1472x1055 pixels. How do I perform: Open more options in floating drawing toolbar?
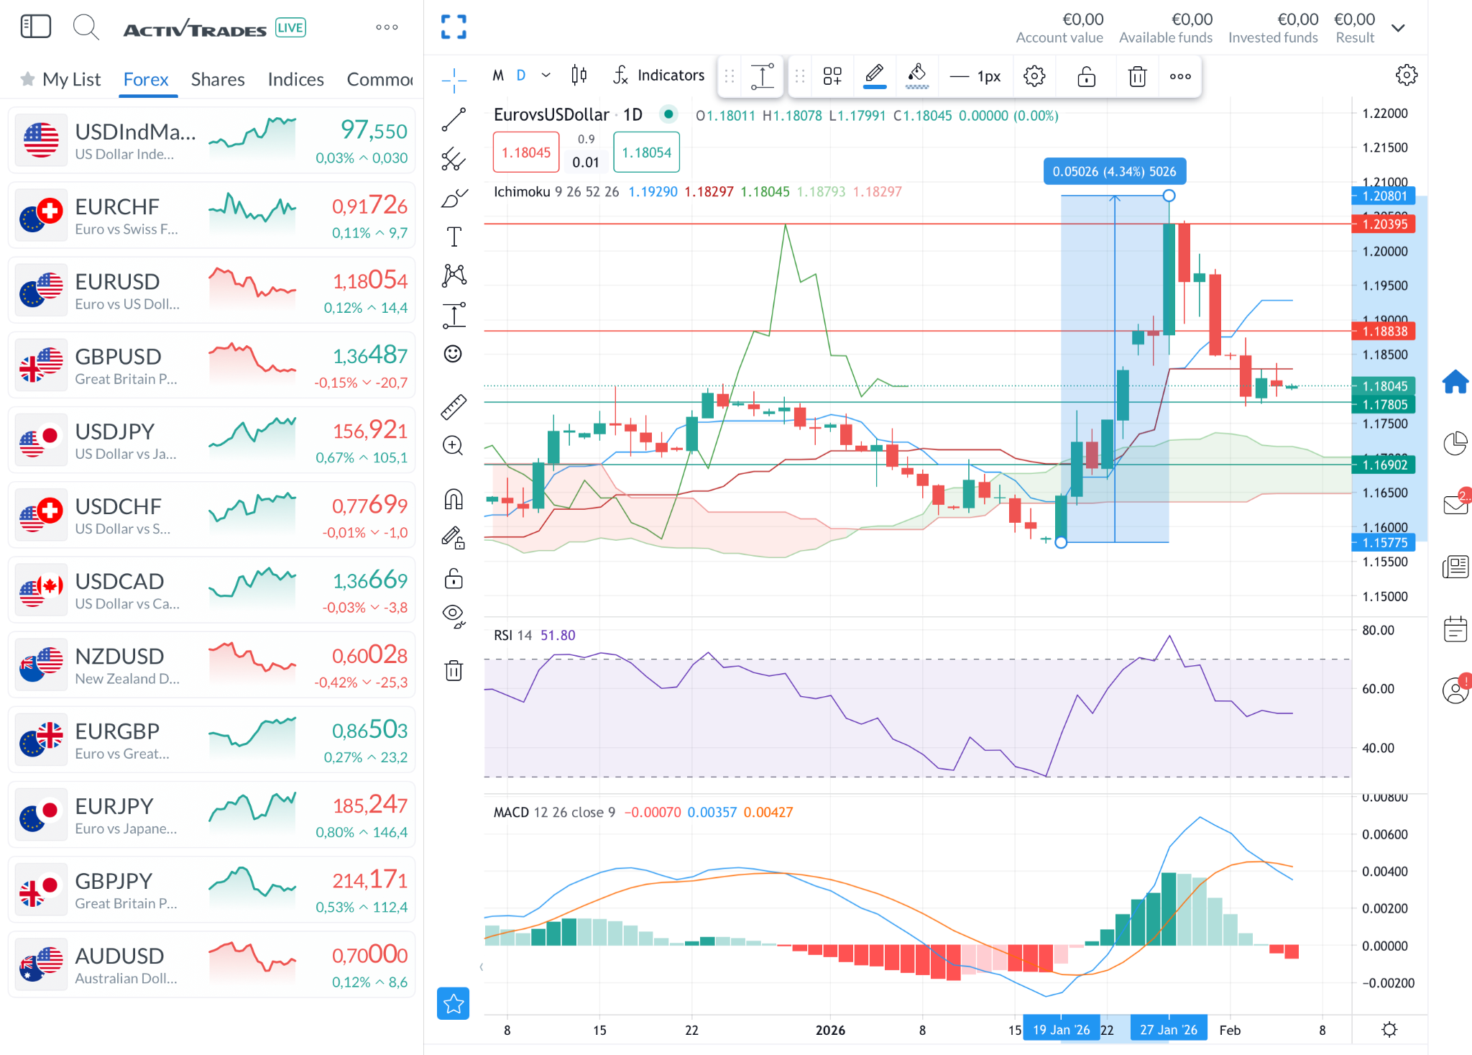1180,76
